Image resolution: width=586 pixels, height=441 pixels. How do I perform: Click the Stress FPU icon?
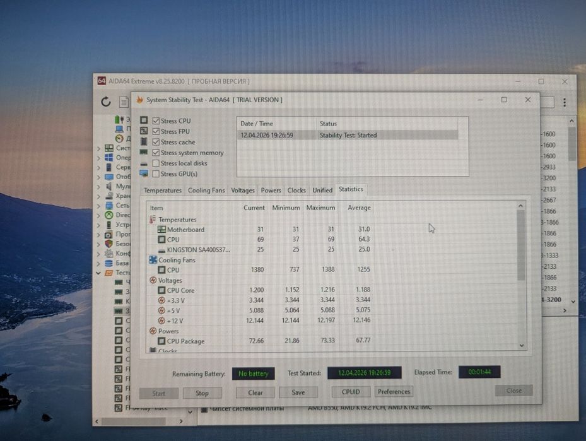coord(144,131)
